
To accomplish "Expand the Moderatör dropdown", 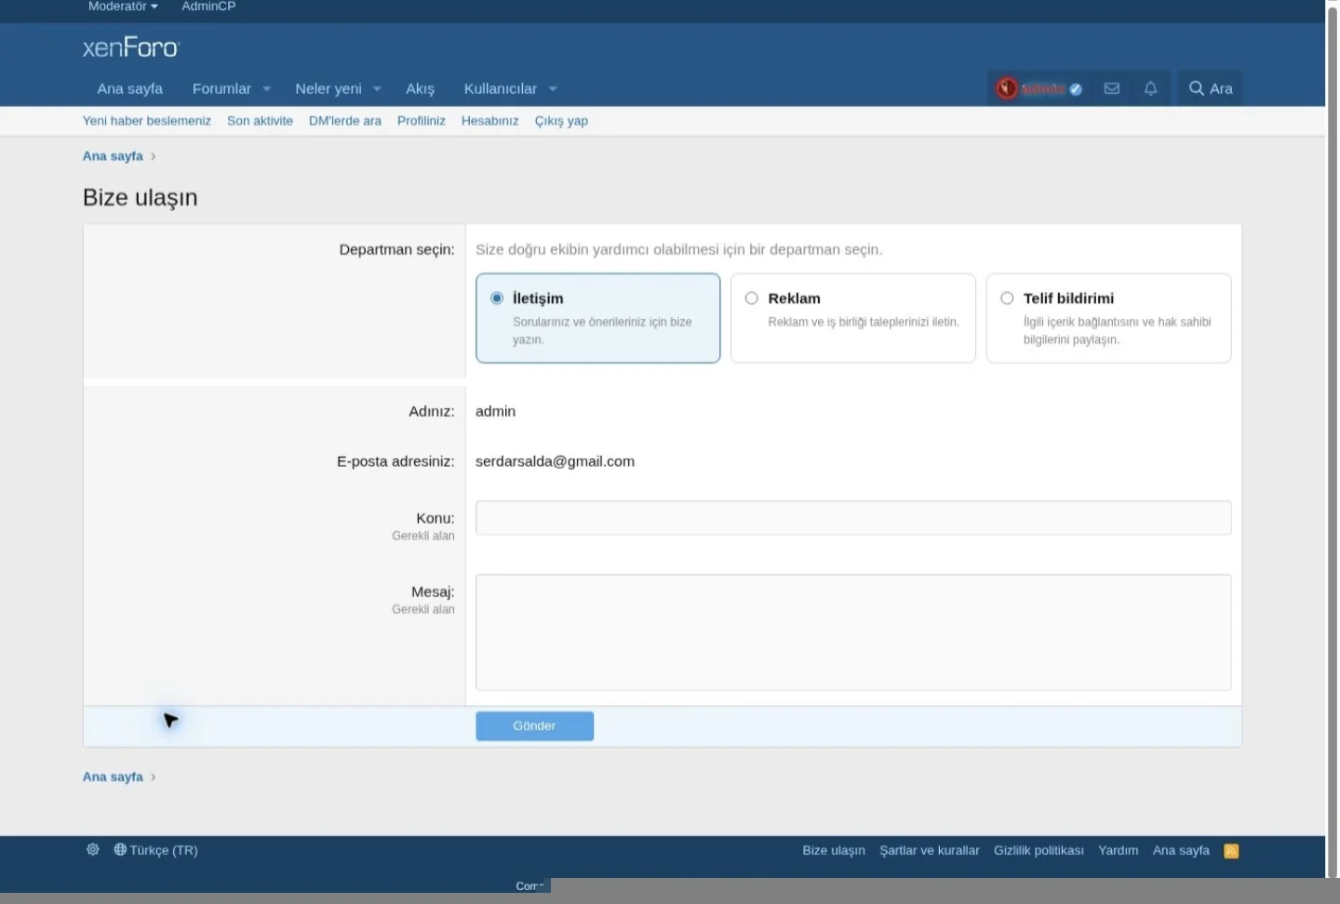I will pyautogui.click(x=123, y=7).
